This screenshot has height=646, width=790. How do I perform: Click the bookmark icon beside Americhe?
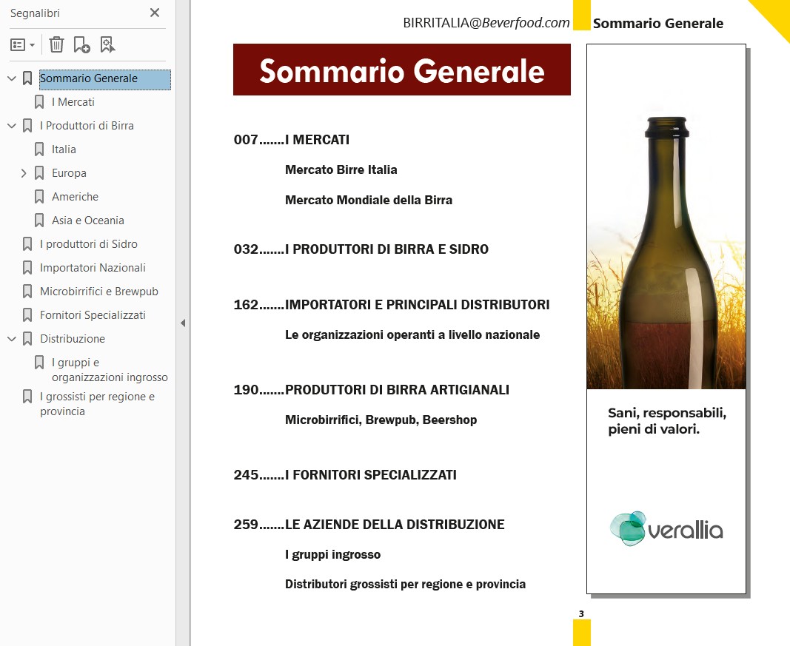[x=39, y=197]
